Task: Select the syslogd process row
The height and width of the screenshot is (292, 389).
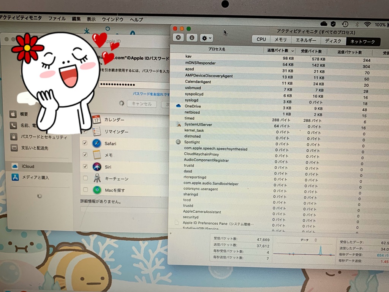Action: tap(280, 101)
